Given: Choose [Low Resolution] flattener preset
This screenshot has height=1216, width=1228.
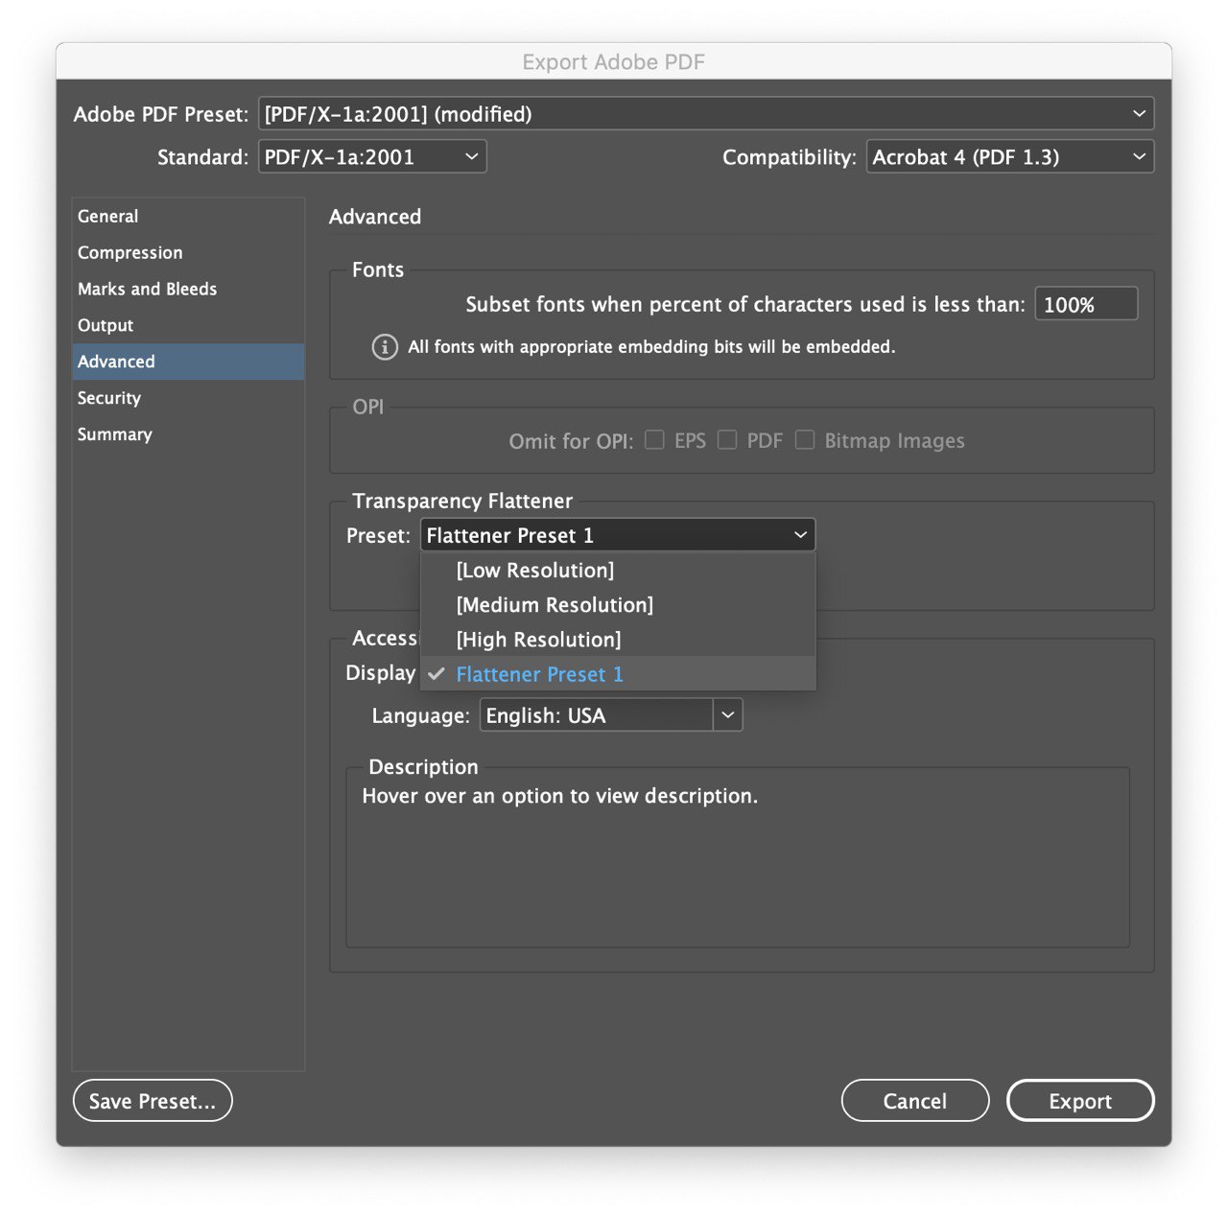Looking at the screenshot, I should click(x=618, y=571).
